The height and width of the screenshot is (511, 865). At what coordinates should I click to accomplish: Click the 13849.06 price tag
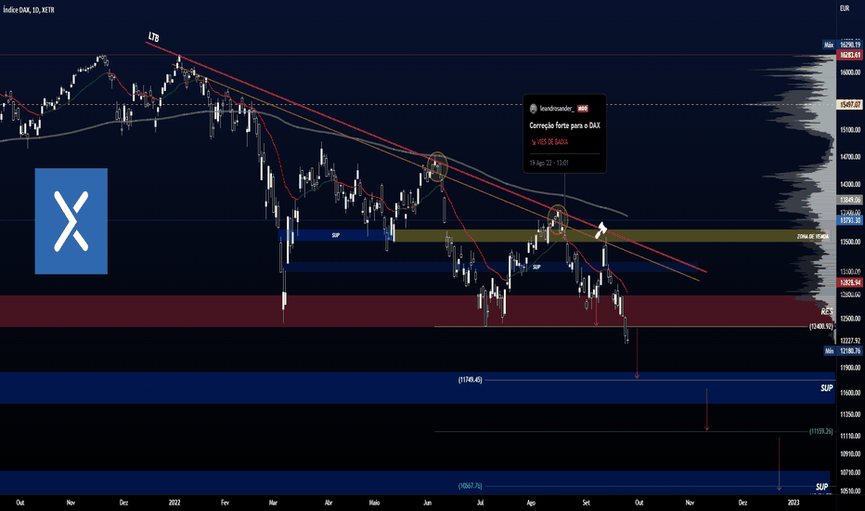850,200
